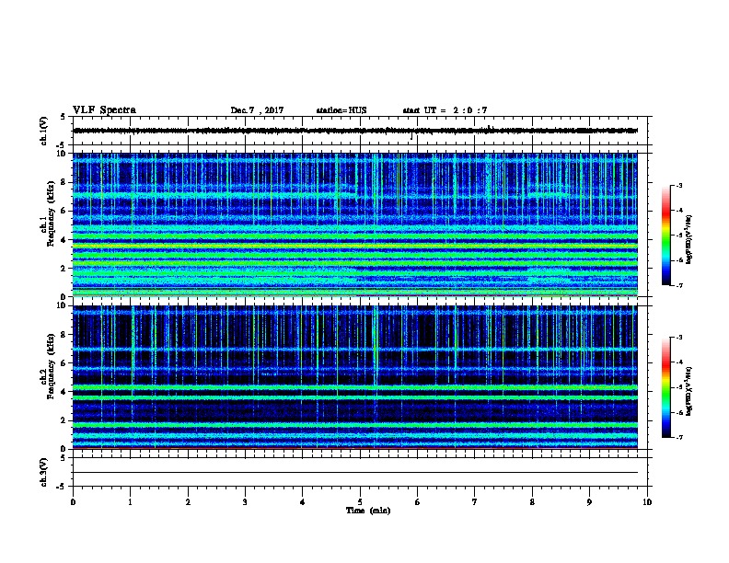Click the ch.2 color scale bar
The height and width of the screenshot is (563, 729).
[x=666, y=387]
